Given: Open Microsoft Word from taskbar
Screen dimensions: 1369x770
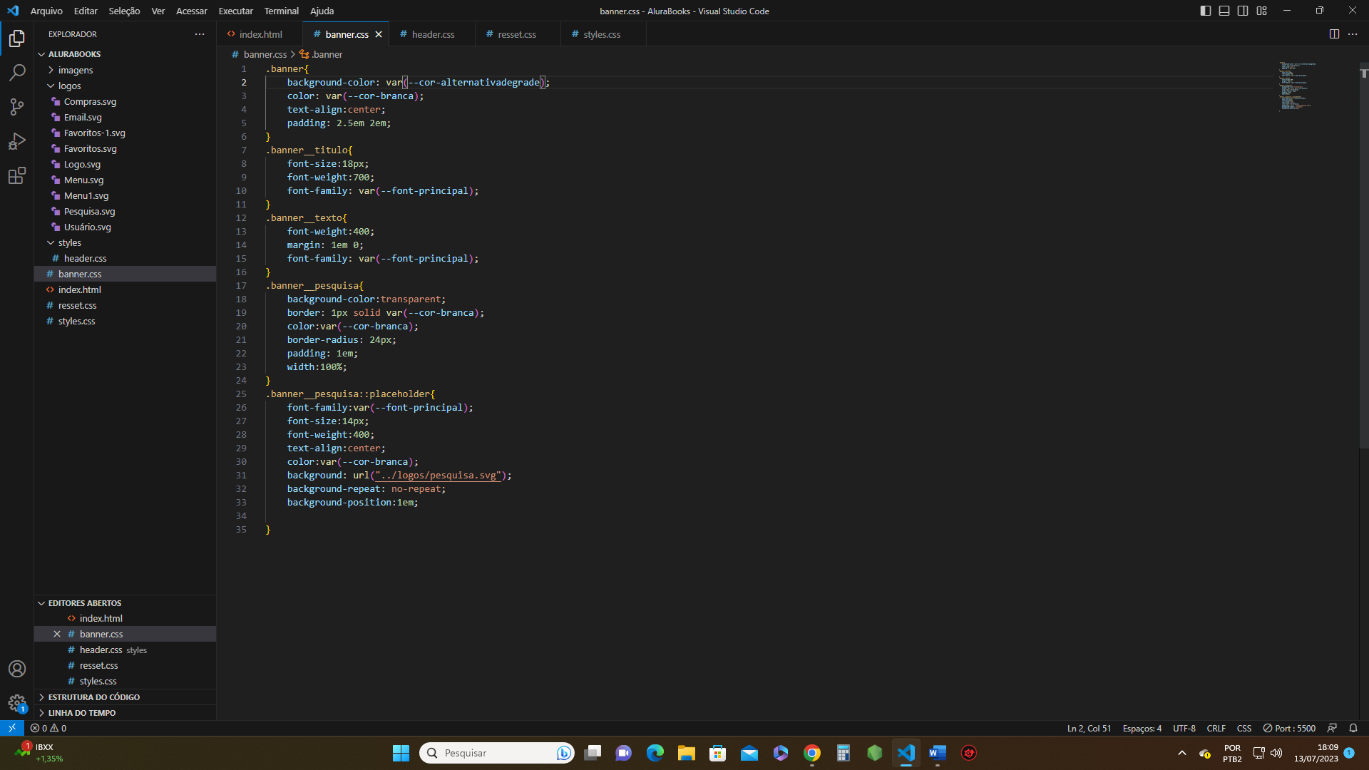Looking at the screenshot, I should (x=938, y=753).
